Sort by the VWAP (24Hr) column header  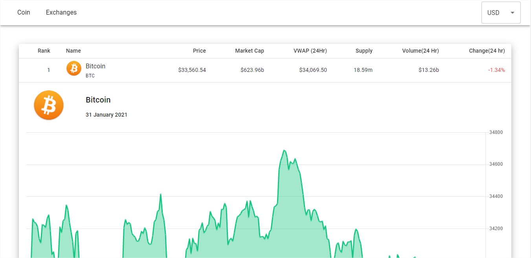(310, 51)
